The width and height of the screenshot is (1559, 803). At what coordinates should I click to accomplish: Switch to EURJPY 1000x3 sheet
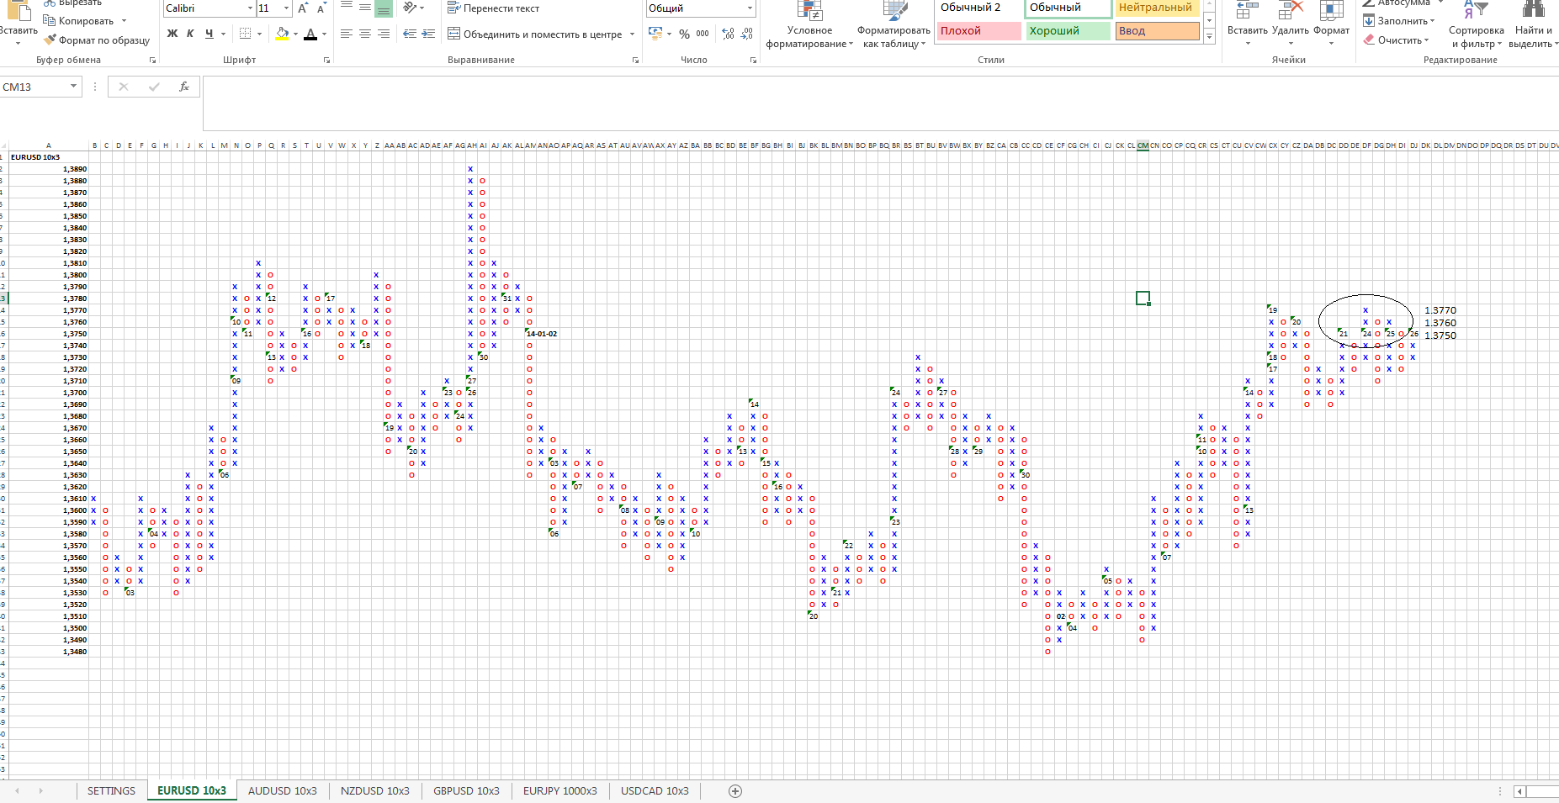tap(560, 791)
